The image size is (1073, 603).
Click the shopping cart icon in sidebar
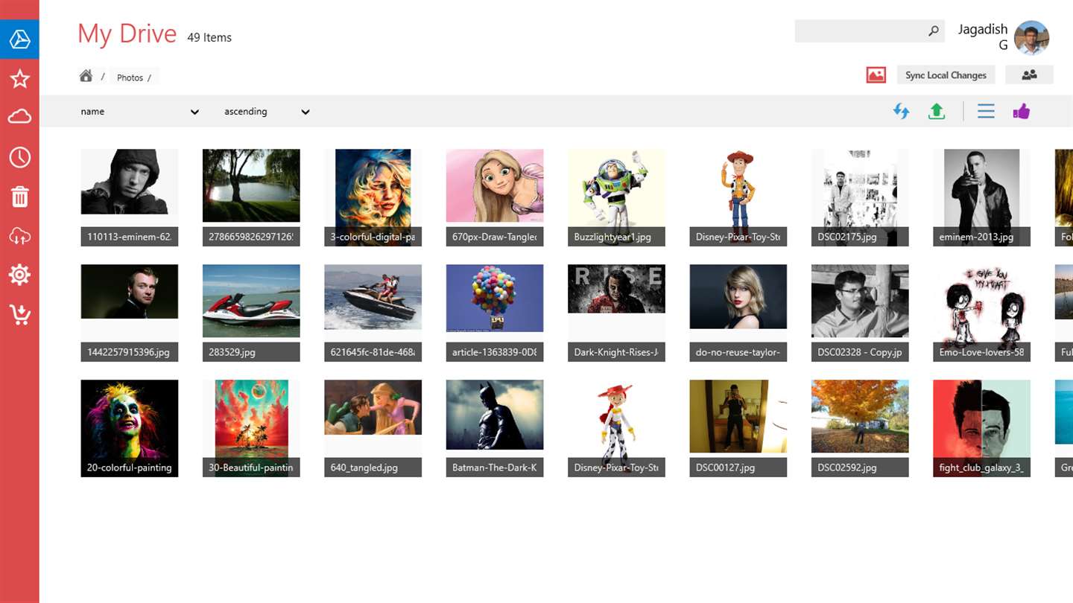coord(19,315)
